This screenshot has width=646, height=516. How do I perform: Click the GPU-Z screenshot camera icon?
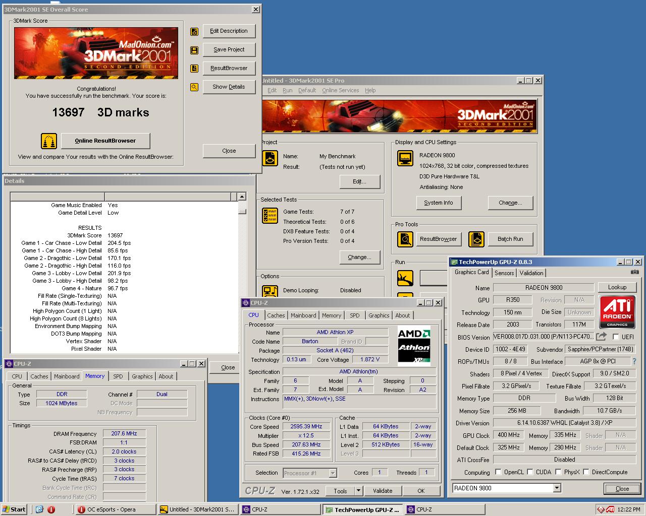(x=634, y=272)
